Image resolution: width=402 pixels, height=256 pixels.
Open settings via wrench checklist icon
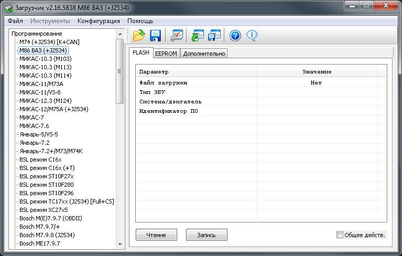click(x=177, y=35)
